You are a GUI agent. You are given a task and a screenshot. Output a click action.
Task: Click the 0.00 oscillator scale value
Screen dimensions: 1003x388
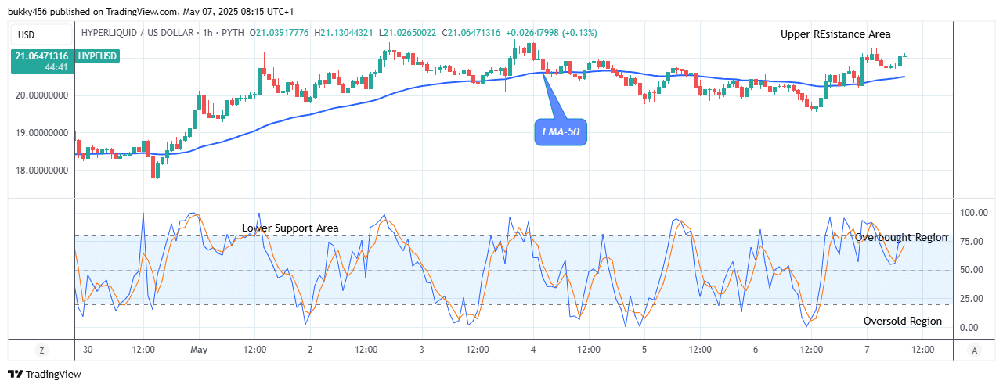(970, 328)
